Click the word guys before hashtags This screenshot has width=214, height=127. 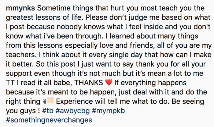coord(28,111)
